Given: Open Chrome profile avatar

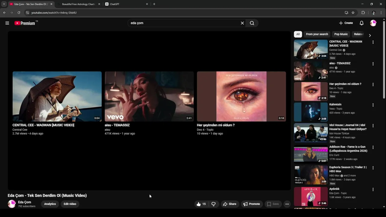Looking at the screenshot, I should click(x=374, y=13).
